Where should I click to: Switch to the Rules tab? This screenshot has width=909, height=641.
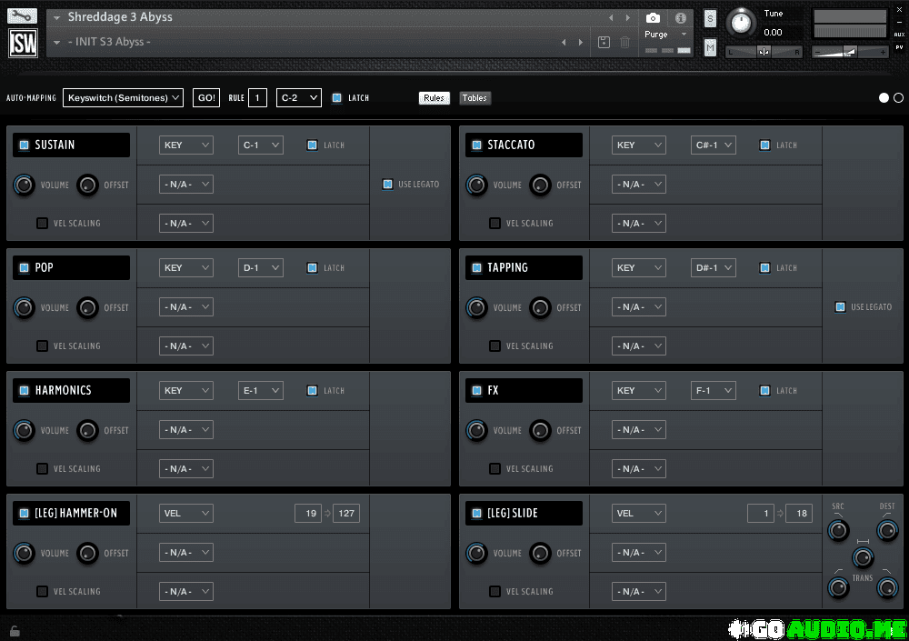435,98
